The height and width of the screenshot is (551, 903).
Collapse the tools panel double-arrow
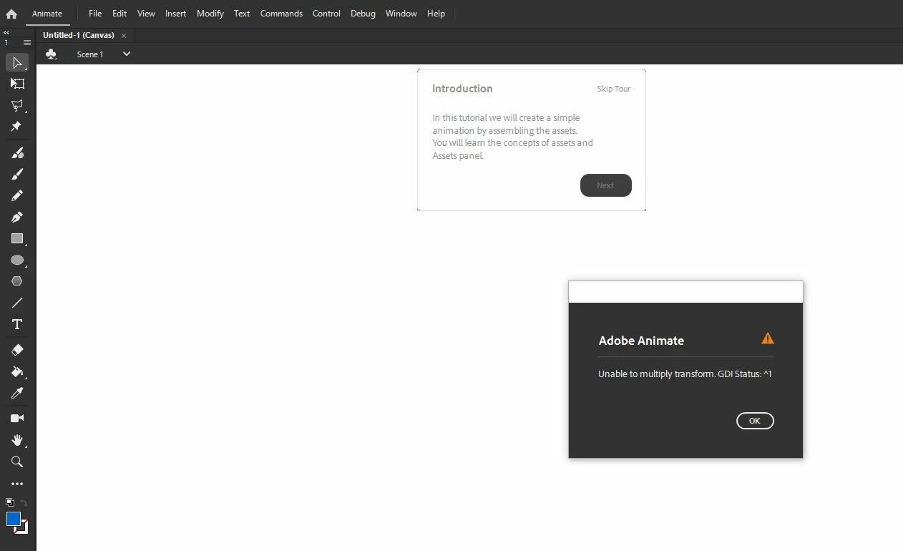point(6,33)
